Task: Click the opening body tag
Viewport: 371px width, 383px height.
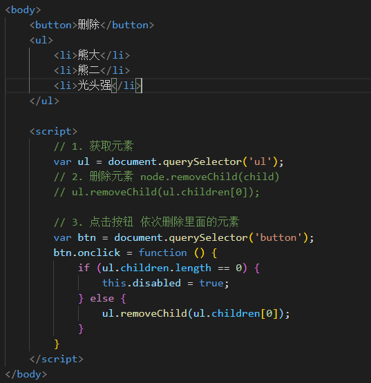Action: 23,10
